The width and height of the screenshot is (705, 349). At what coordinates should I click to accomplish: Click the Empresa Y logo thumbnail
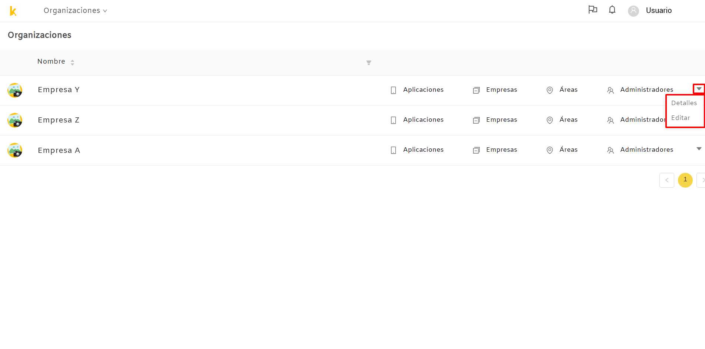15,90
